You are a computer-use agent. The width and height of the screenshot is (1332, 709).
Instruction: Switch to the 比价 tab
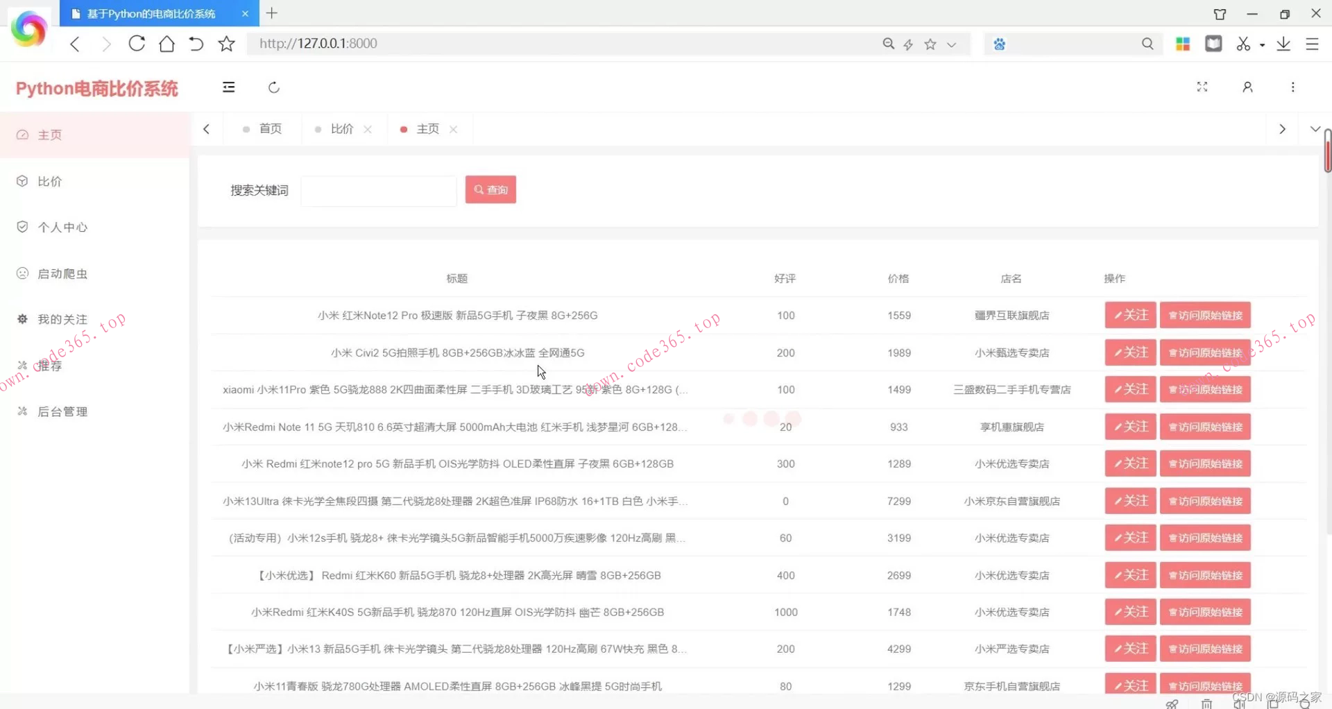[x=341, y=128]
